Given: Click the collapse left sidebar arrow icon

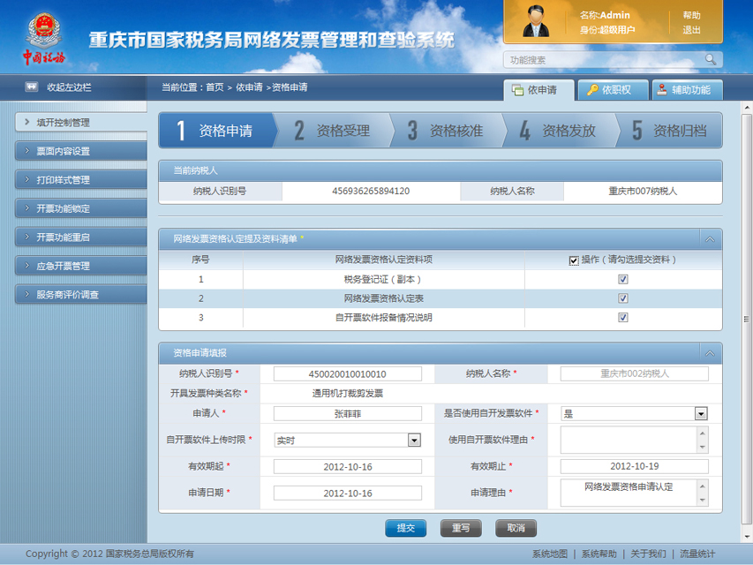Looking at the screenshot, I should [32, 87].
